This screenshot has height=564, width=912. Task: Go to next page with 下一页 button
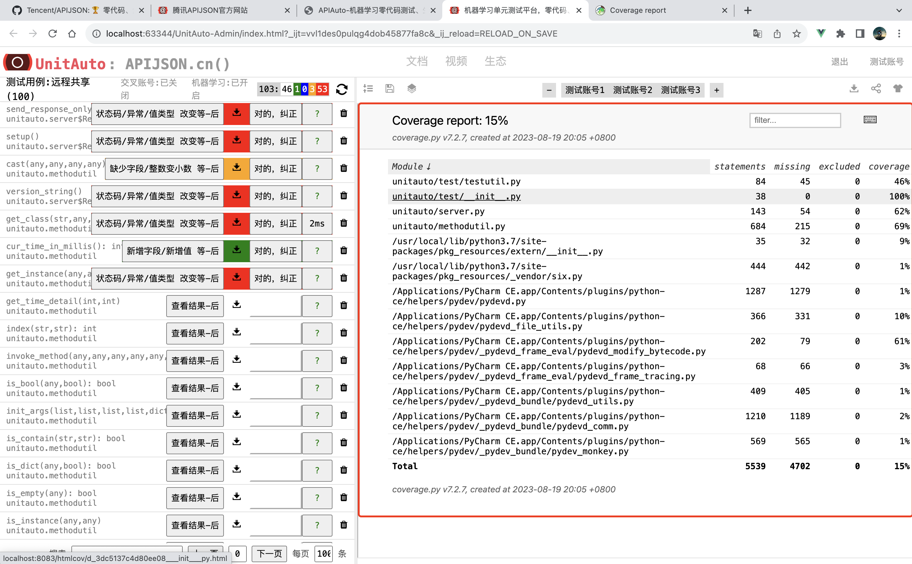pos(269,554)
